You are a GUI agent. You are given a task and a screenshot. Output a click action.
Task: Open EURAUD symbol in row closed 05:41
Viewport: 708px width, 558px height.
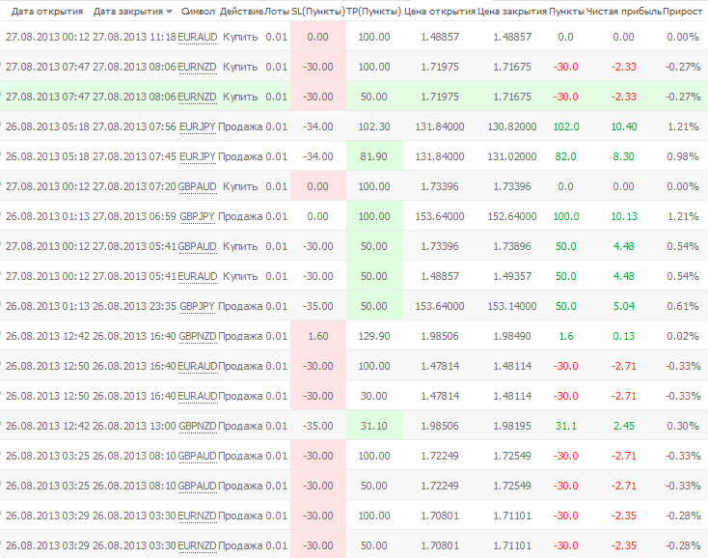(x=198, y=276)
